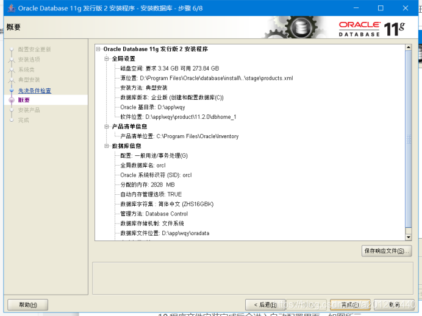Select the 自动内存管理选项: TRUE row
The width and height of the screenshot is (422, 316).
[151, 194]
